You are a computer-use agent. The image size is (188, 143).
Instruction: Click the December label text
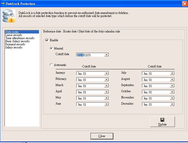pos(127,104)
